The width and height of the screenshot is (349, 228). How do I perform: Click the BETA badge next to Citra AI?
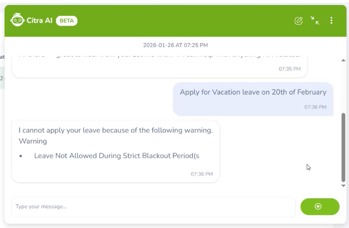click(66, 21)
